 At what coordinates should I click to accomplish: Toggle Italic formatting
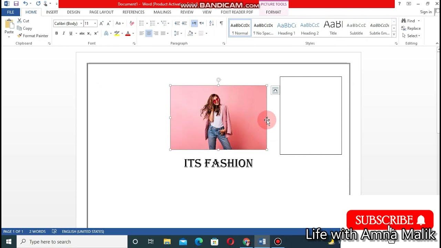tap(64, 33)
